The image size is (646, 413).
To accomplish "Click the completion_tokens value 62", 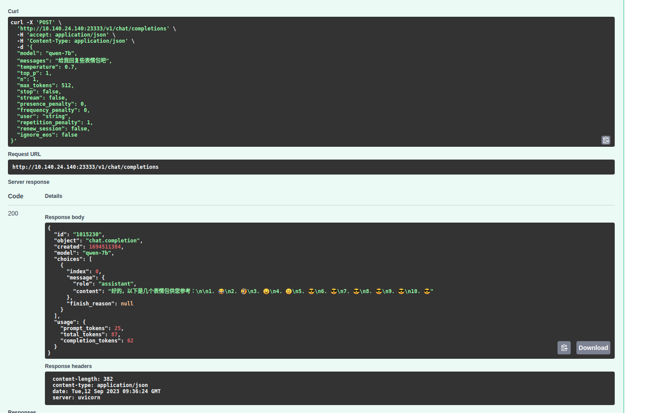I will pyautogui.click(x=129, y=340).
